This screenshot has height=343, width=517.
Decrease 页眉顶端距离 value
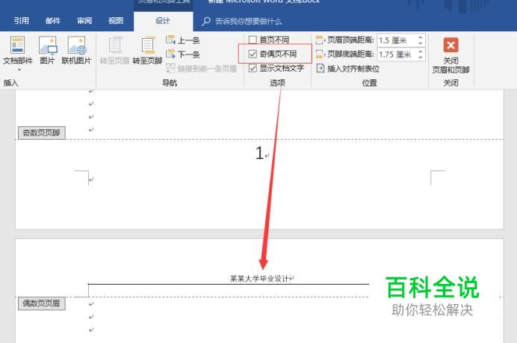[x=421, y=43]
